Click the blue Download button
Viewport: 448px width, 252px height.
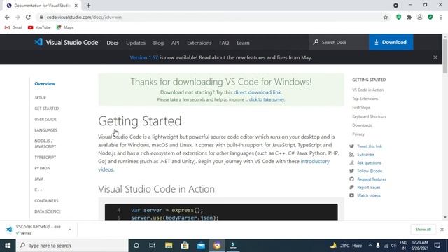pos(391,42)
